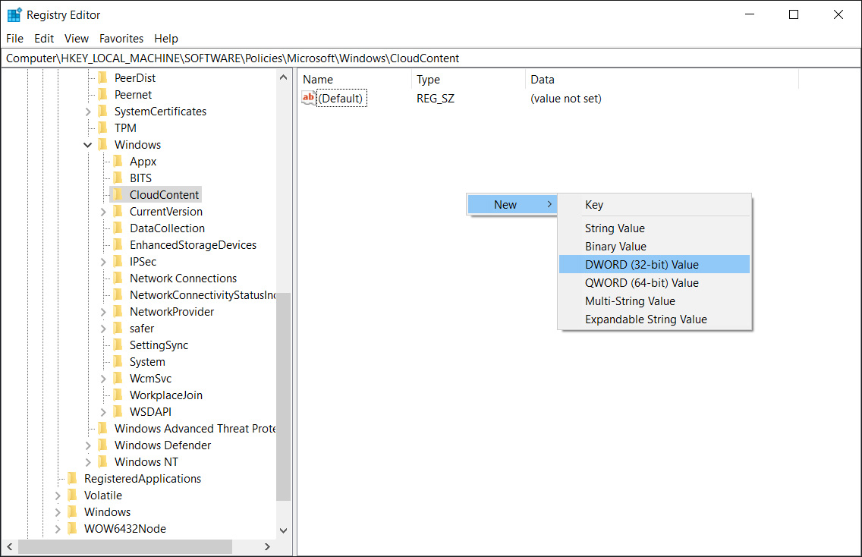
Task: Click the TPM folder icon
Action: [102, 127]
